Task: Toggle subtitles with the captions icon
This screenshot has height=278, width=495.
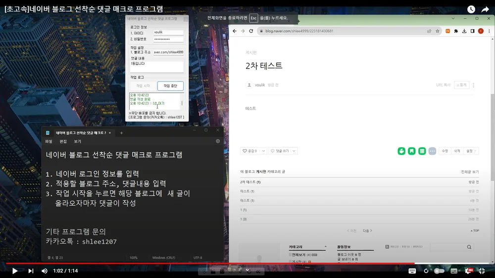Action: pos(454,271)
